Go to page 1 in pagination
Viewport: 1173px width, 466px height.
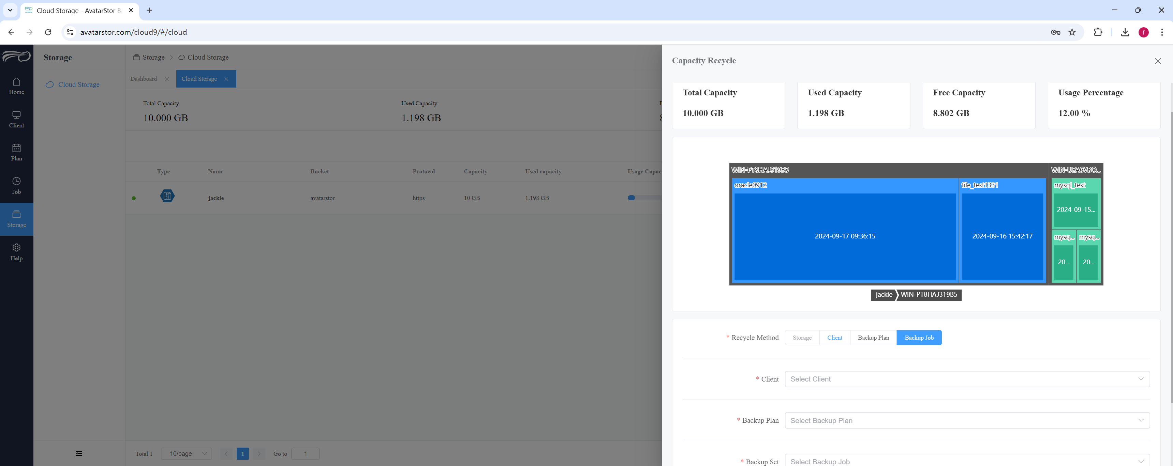pyautogui.click(x=243, y=454)
